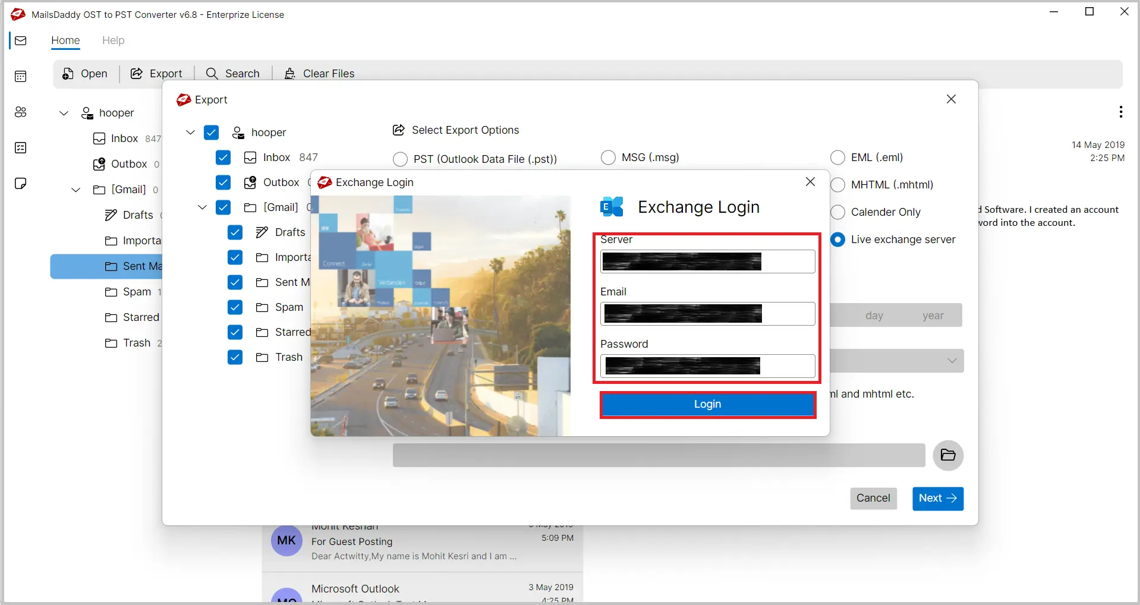Viewport: 1140px width, 605px height.
Task: Click the Email input field
Action: (707, 314)
